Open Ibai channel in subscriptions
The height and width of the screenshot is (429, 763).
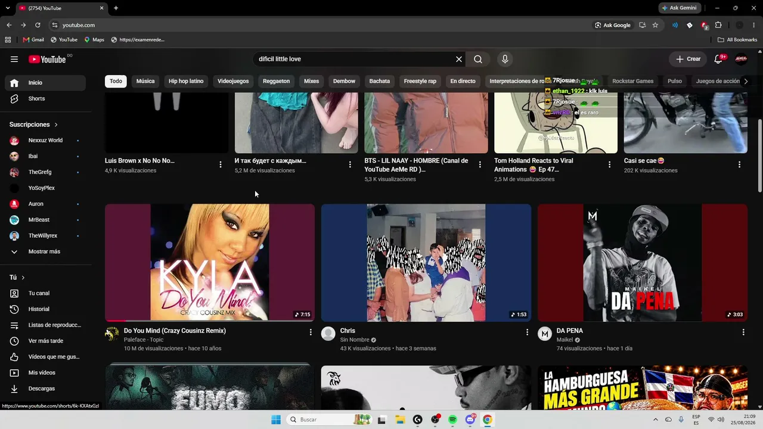(x=45, y=156)
